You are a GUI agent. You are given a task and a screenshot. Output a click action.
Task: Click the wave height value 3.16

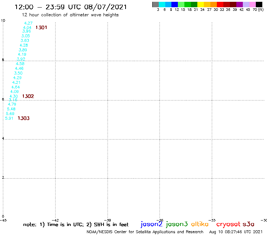point(13,100)
